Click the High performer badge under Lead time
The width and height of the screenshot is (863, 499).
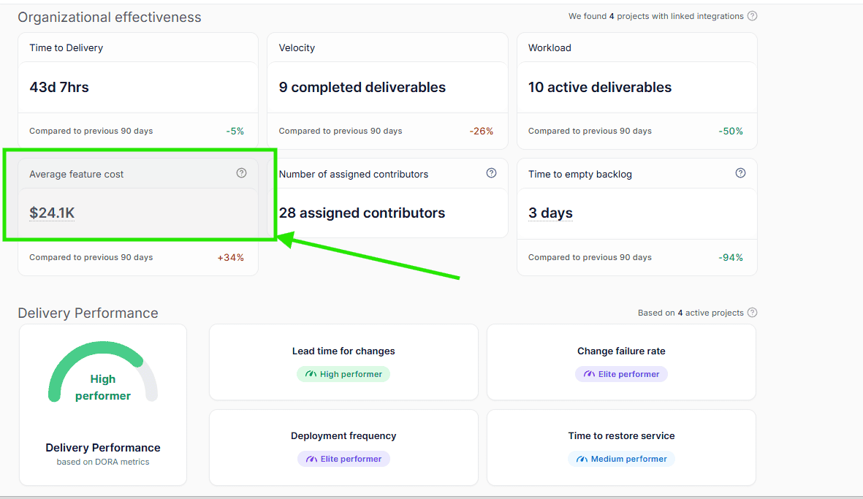point(343,373)
